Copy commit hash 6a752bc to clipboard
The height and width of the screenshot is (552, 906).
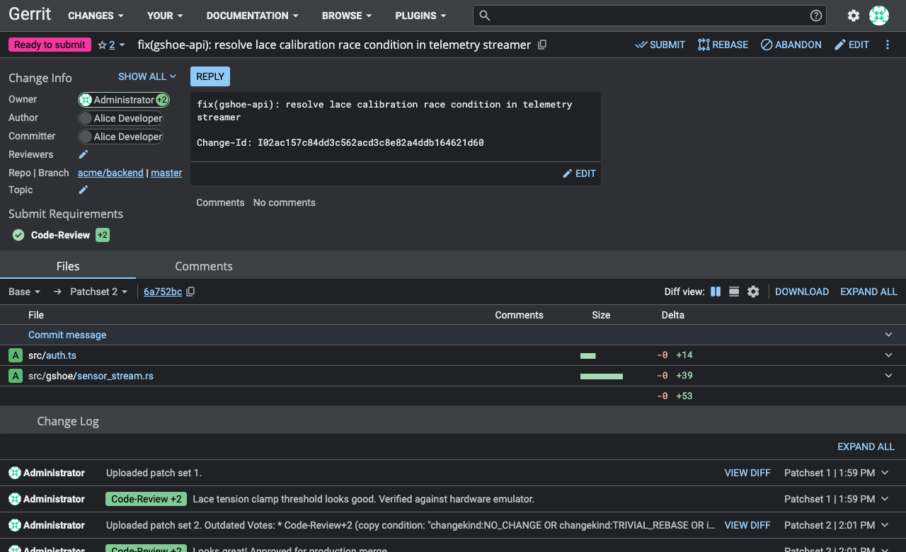coord(190,292)
